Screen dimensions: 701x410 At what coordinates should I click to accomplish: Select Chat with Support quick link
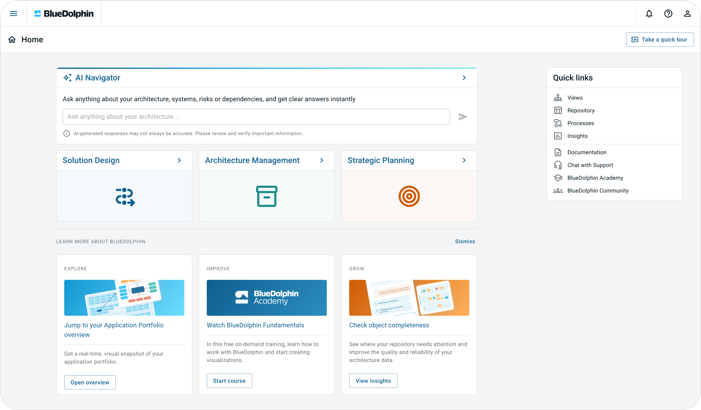pyautogui.click(x=590, y=165)
